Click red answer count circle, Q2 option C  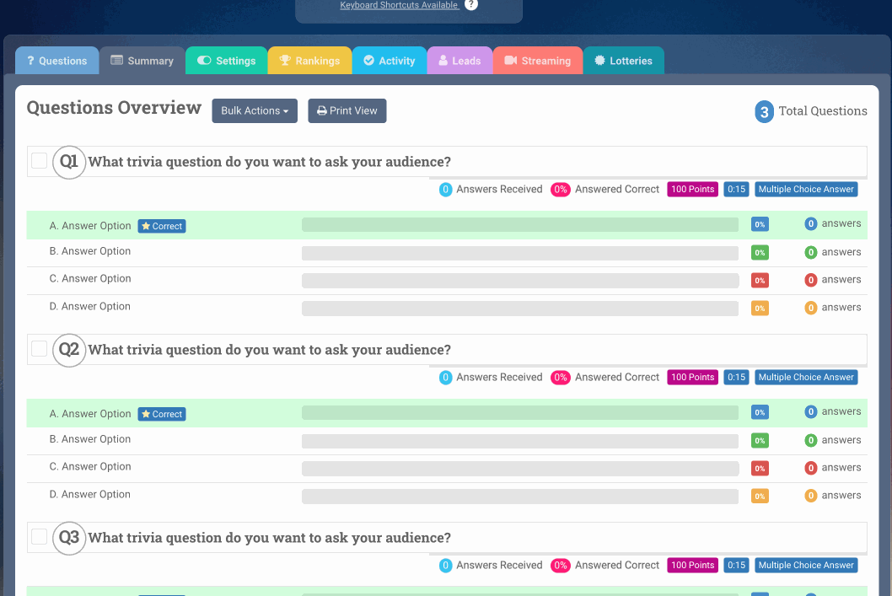coord(811,468)
